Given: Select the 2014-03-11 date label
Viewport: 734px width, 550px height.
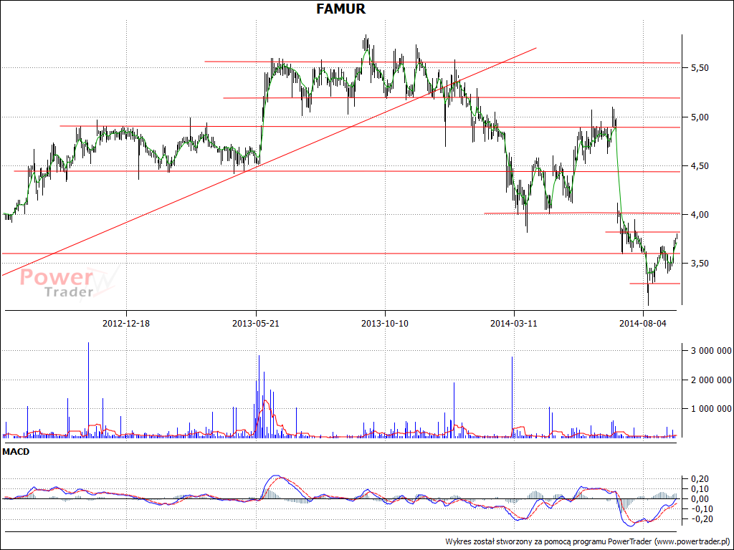Looking at the screenshot, I should coord(513,323).
